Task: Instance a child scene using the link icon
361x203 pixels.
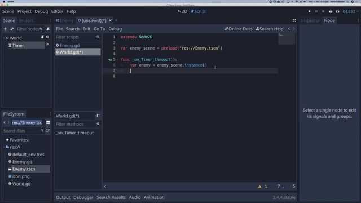Action: point(12,29)
